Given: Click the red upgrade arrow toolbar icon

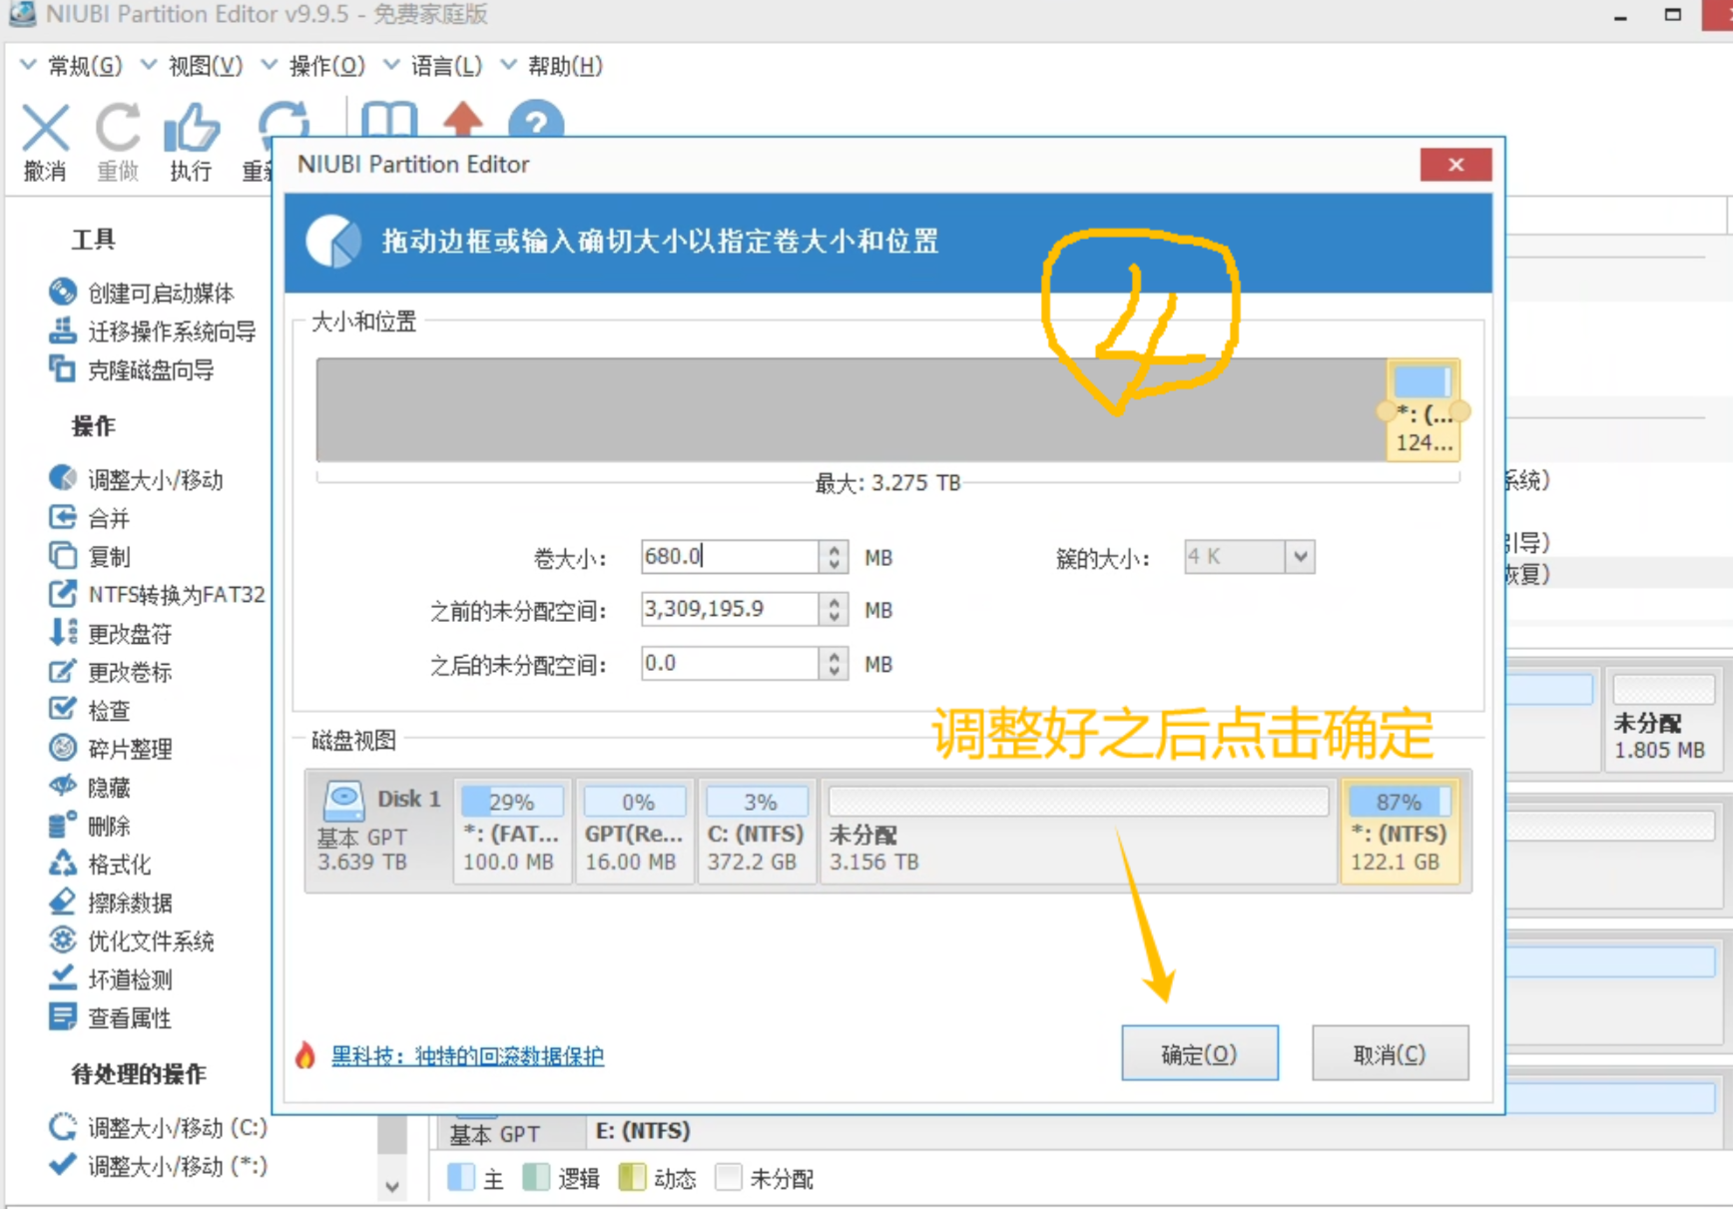Looking at the screenshot, I should click(x=463, y=119).
